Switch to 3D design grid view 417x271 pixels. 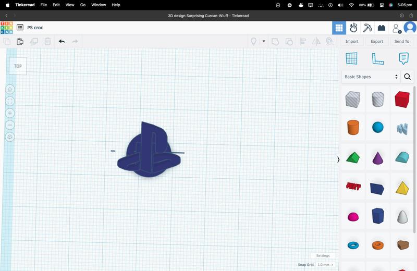[x=339, y=28]
